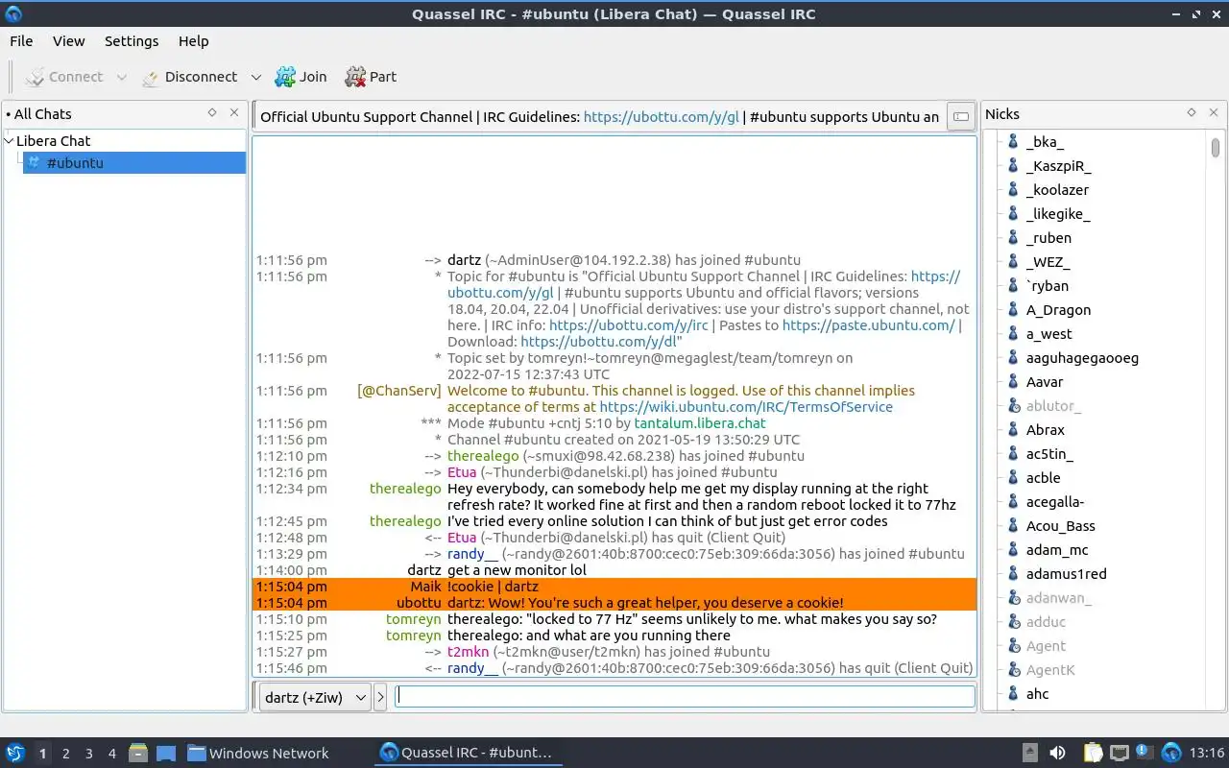
Task: Open the dartz (+Ziw) nick dropdown
Action: coord(315,697)
